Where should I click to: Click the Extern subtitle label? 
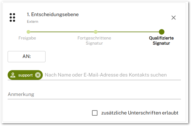click(32, 22)
